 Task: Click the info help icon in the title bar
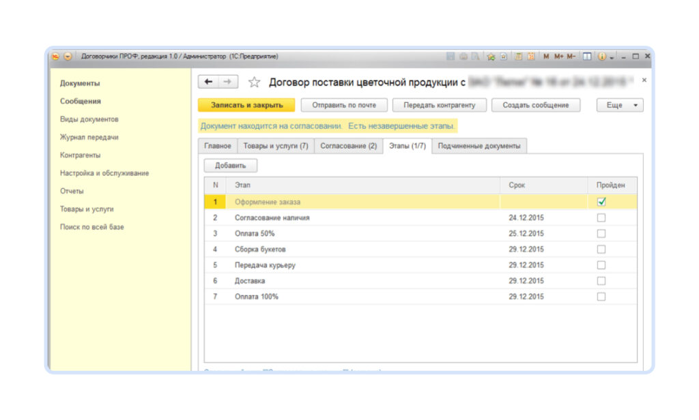tap(601, 57)
